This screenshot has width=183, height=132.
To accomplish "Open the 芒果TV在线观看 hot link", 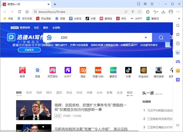I will click(x=79, y=45).
